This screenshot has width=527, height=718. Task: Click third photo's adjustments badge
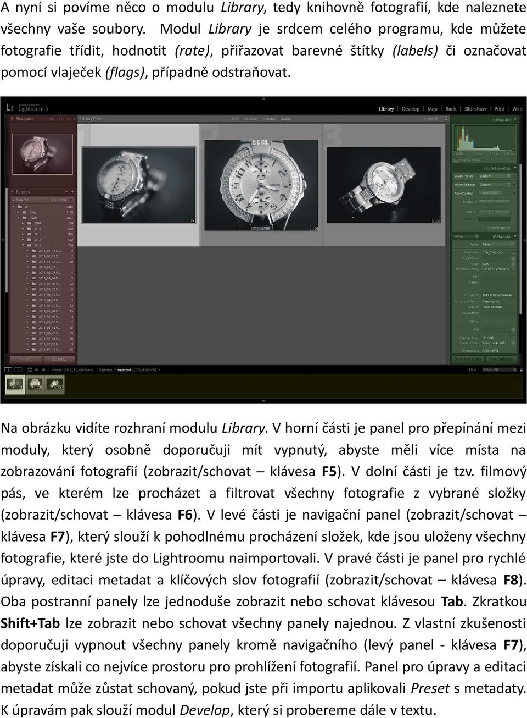(438, 220)
